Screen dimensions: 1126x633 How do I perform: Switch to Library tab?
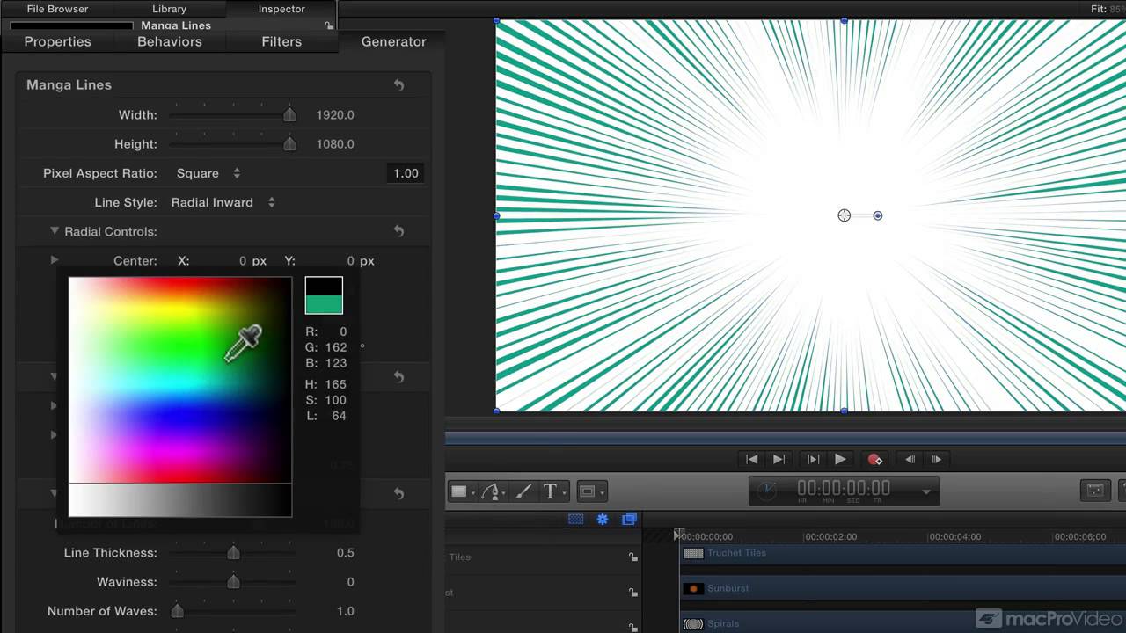tap(169, 9)
